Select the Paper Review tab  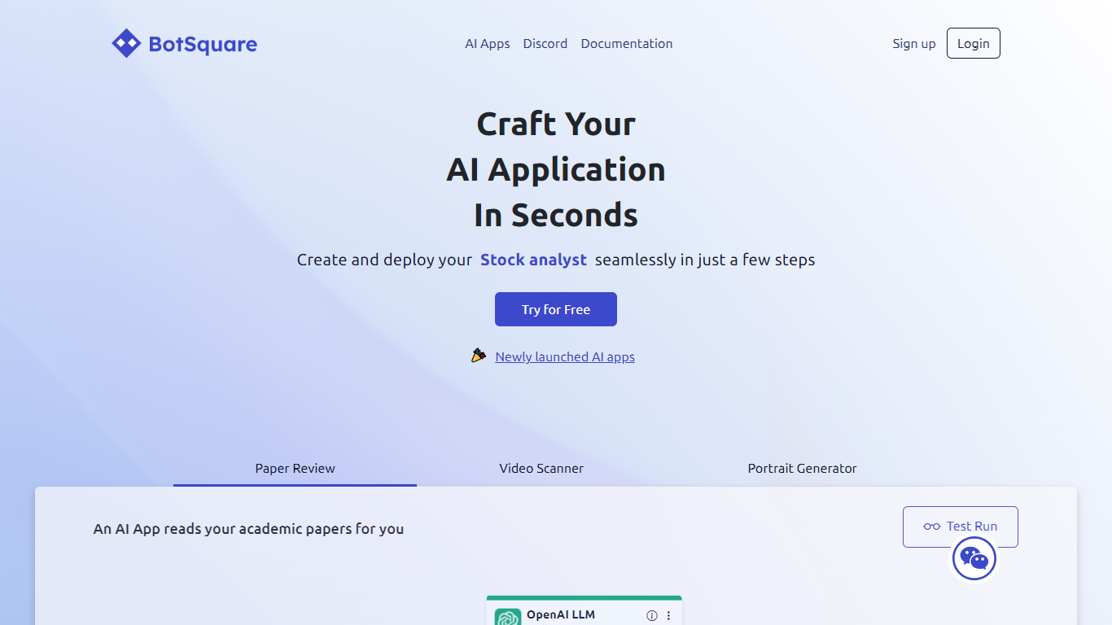pyautogui.click(x=295, y=469)
